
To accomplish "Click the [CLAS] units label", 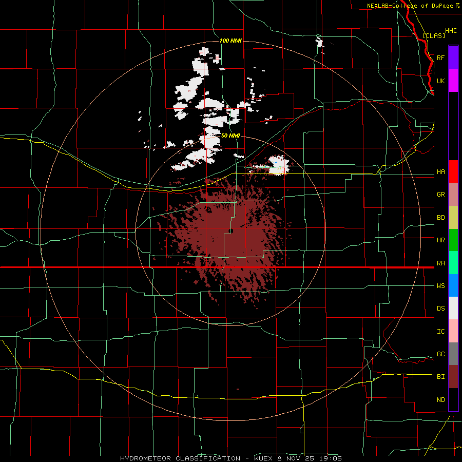I will point(434,35).
